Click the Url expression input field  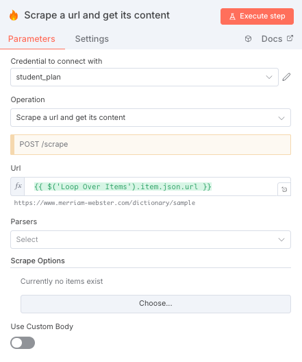point(151,186)
